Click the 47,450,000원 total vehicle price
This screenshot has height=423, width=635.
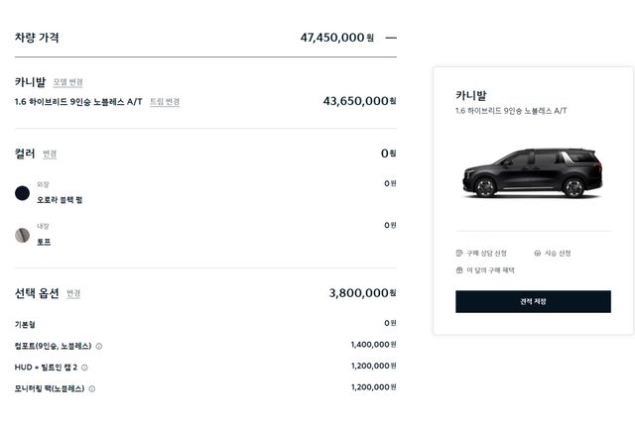(336, 38)
